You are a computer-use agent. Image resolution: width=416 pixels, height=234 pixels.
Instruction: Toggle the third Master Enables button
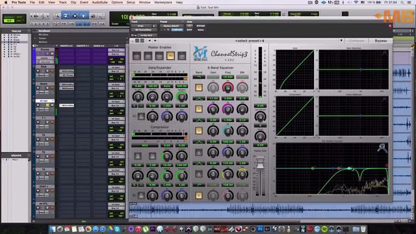[159, 56]
